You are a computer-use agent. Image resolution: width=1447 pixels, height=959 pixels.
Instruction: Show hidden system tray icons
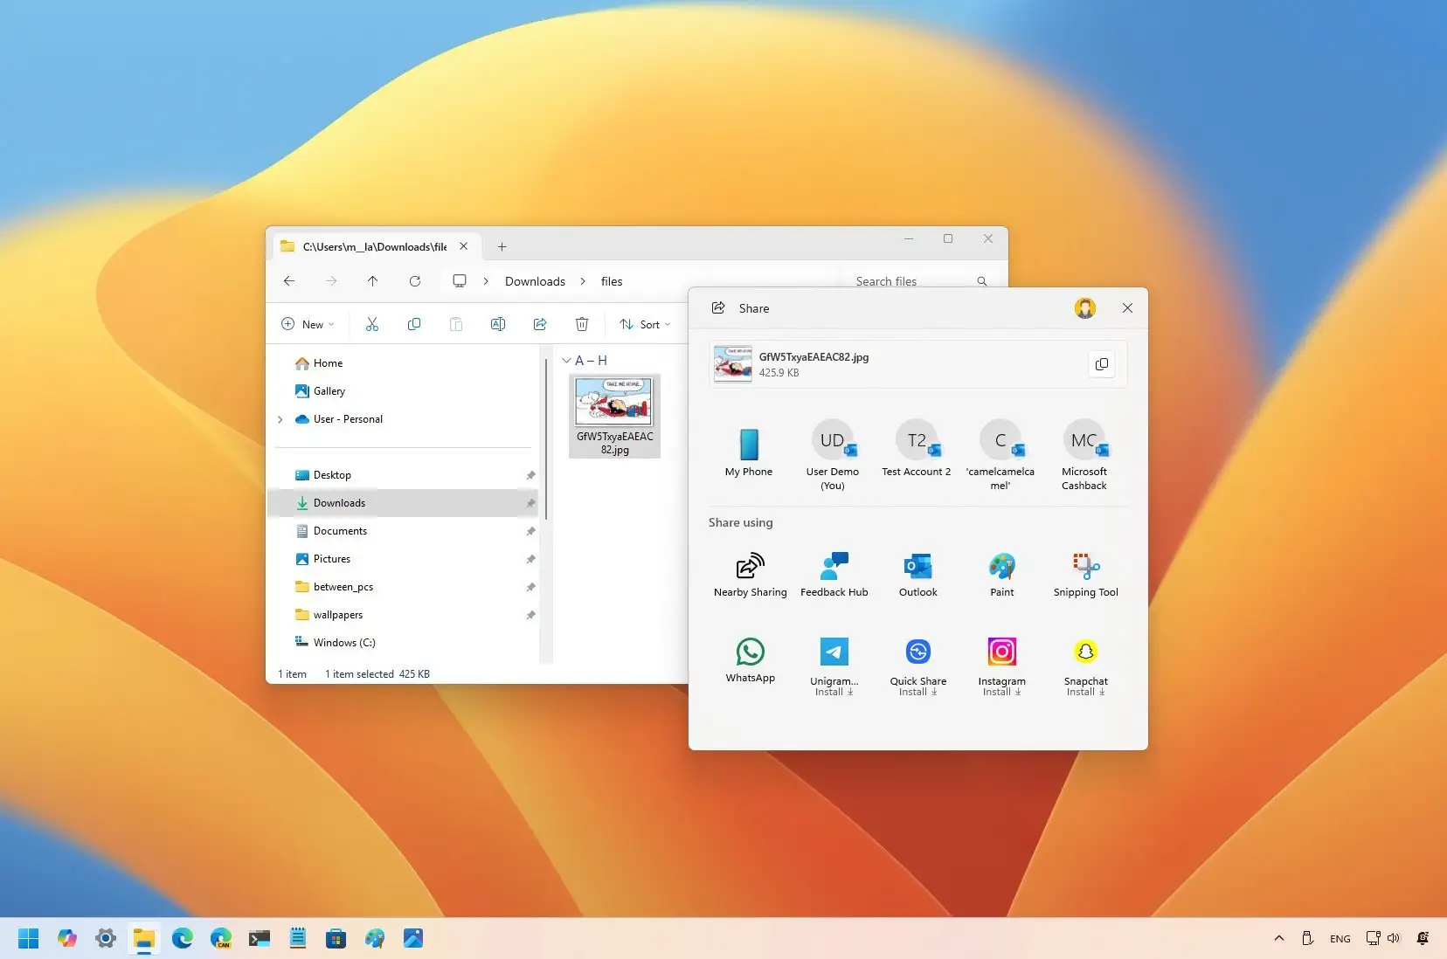coord(1279,938)
